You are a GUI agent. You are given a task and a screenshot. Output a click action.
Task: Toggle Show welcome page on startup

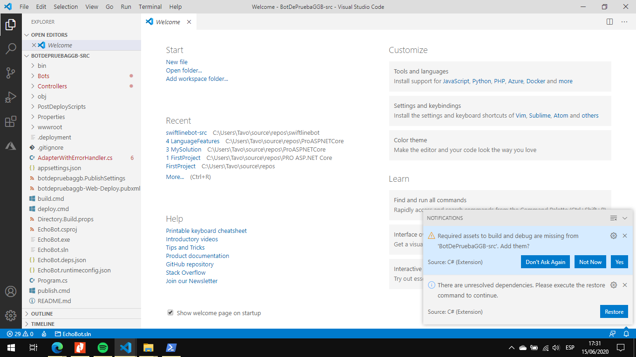[x=170, y=313]
